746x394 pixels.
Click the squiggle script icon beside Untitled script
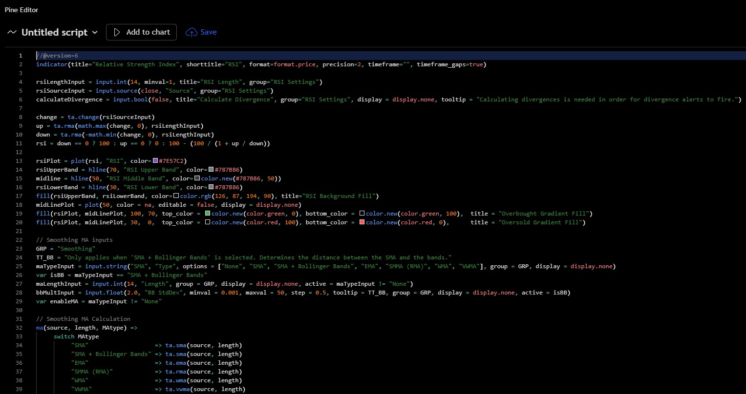tap(11, 32)
